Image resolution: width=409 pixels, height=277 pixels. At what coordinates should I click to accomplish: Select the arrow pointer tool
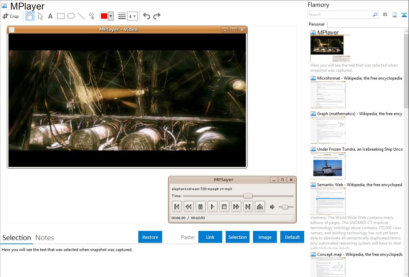pos(40,16)
